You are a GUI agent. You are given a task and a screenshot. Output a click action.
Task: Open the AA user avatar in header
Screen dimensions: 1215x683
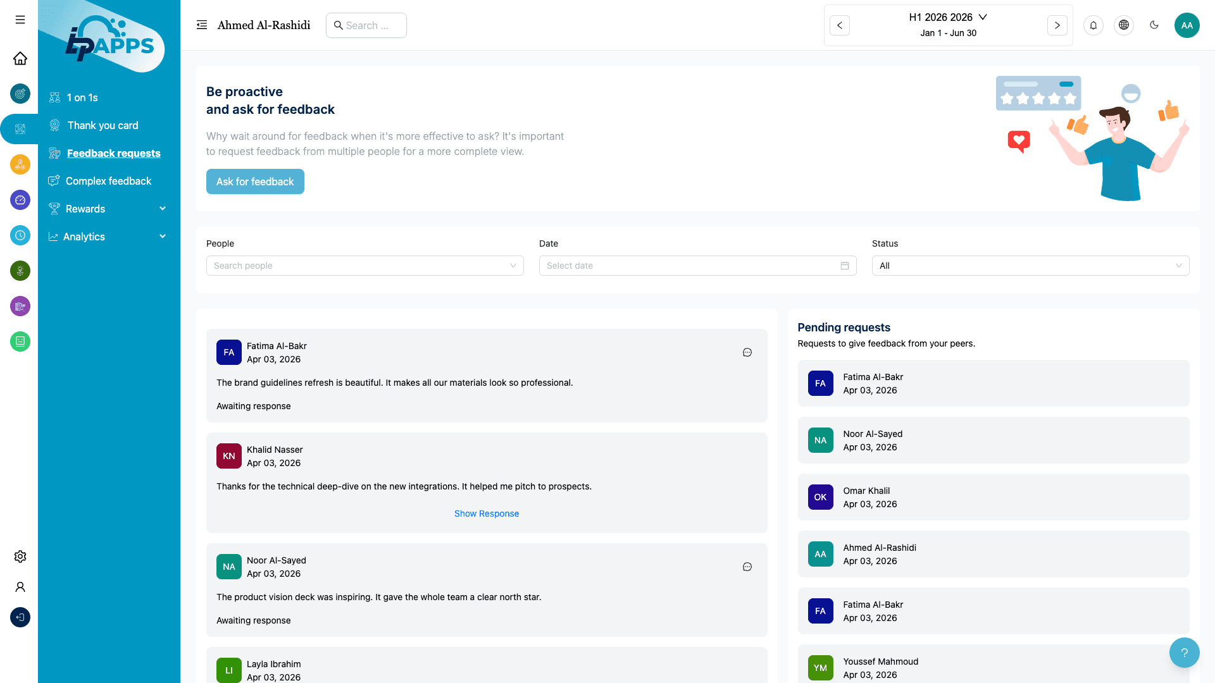1187,25
